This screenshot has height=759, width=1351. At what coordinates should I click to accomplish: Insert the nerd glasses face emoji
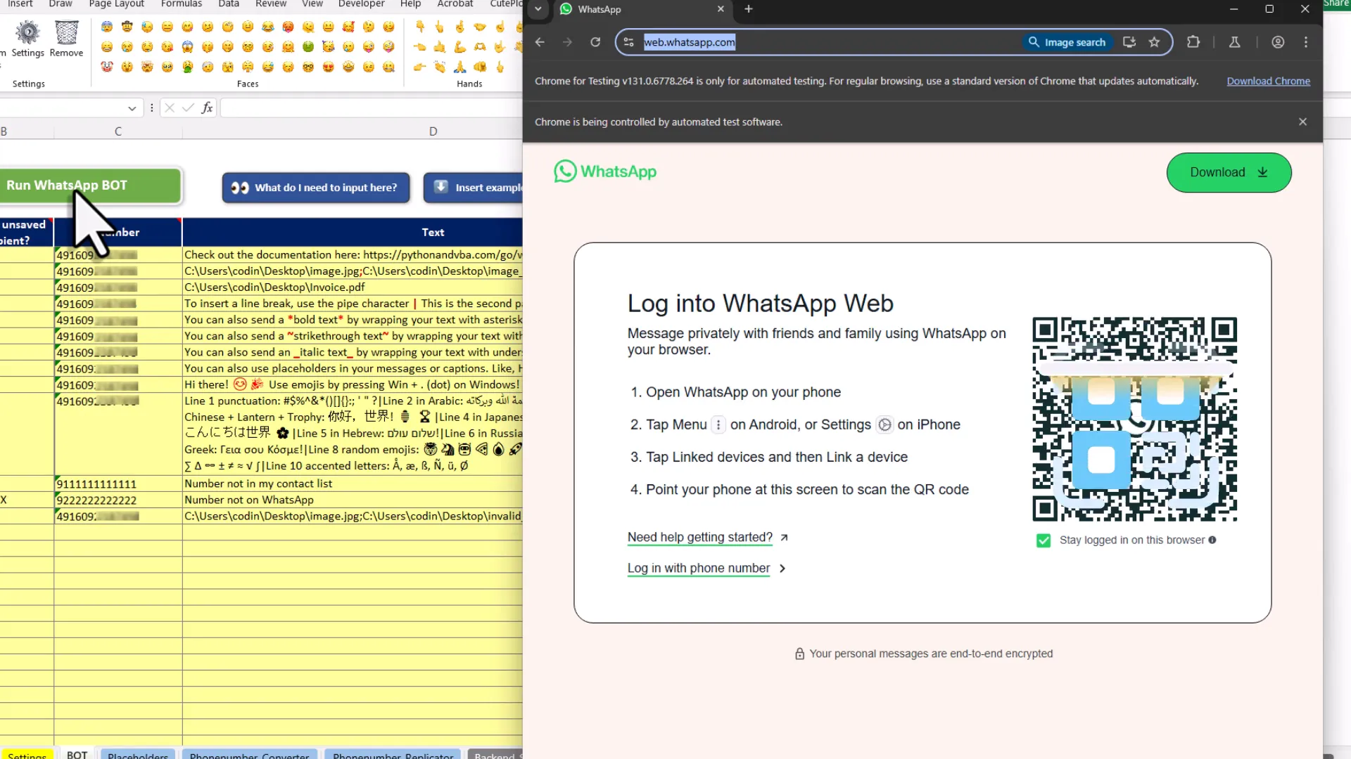(x=308, y=67)
